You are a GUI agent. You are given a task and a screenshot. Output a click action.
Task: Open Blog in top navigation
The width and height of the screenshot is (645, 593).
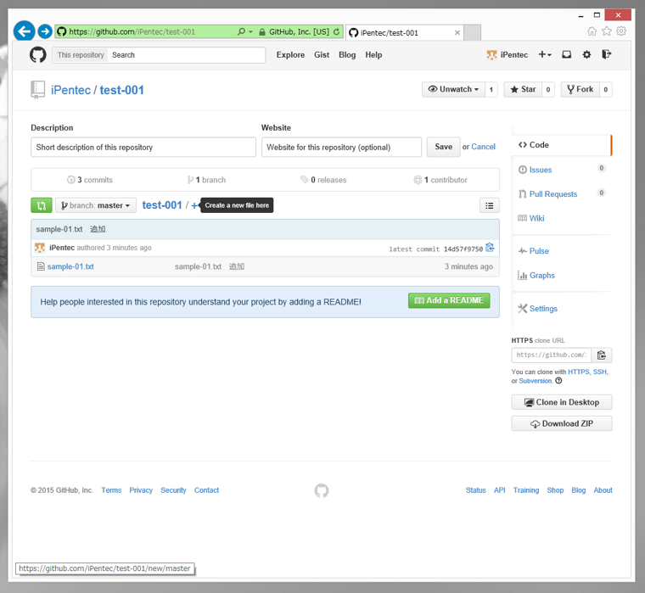[x=347, y=54]
